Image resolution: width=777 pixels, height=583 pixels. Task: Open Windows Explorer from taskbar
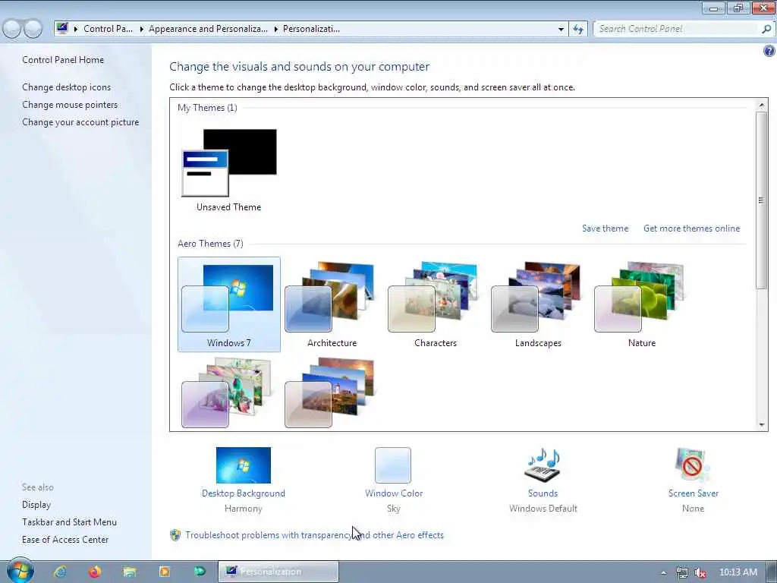(130, 572)
